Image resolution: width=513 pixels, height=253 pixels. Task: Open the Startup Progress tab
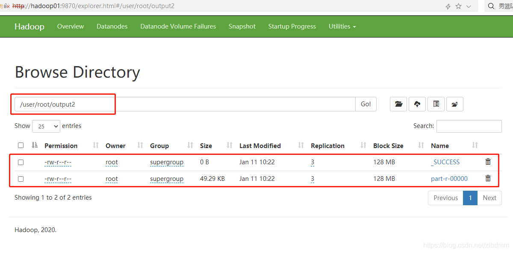tap(292, 26)
